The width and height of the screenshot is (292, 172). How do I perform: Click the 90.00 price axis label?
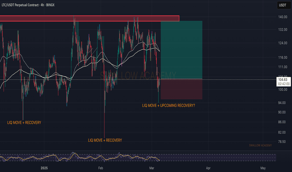tap(282, 112)
